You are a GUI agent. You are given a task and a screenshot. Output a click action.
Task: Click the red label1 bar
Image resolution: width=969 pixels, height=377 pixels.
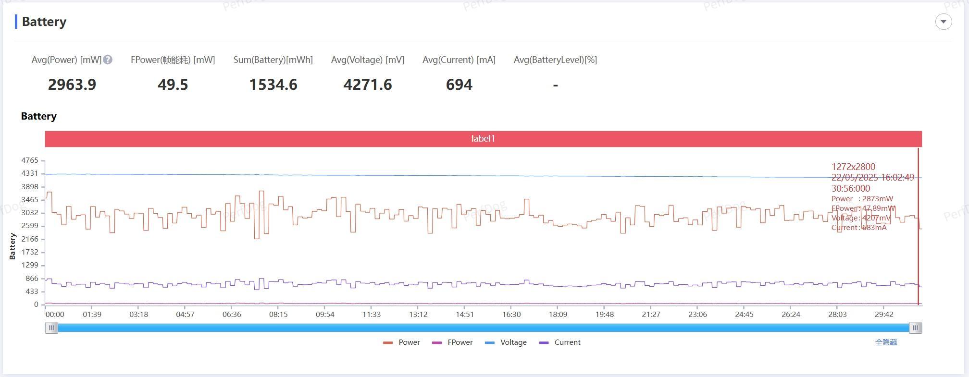pos(483,139)
